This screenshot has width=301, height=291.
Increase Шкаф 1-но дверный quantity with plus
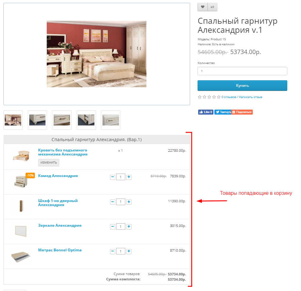(129, 202)
